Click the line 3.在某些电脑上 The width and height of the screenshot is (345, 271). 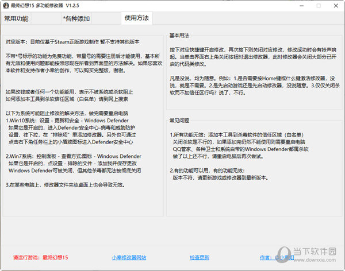coord(65,185)
